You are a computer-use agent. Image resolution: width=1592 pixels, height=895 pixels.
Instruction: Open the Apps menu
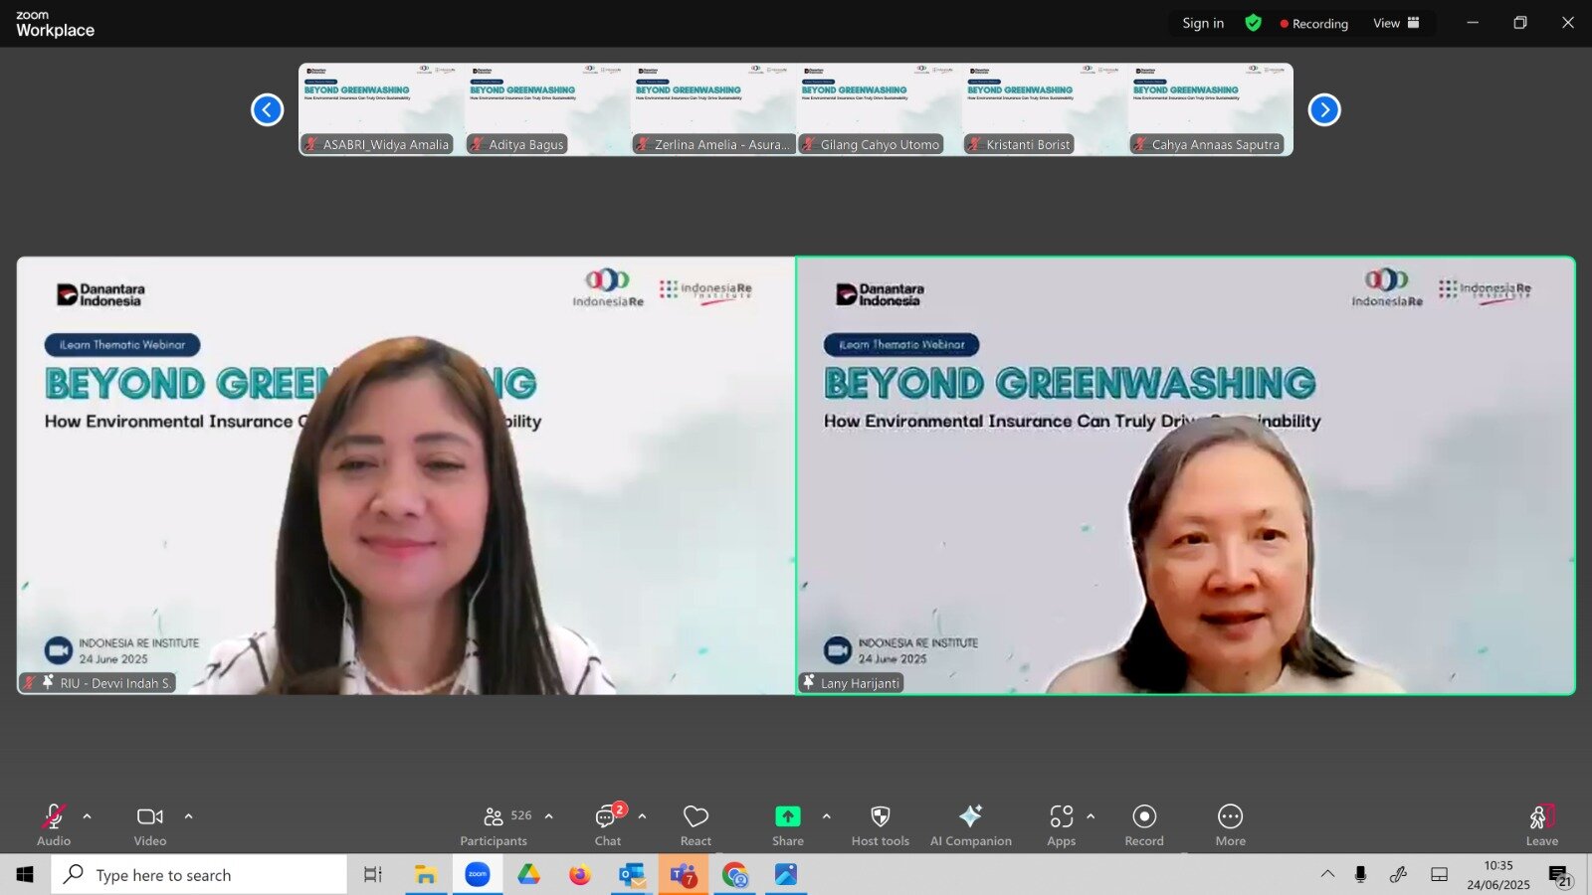(1062, 825)
